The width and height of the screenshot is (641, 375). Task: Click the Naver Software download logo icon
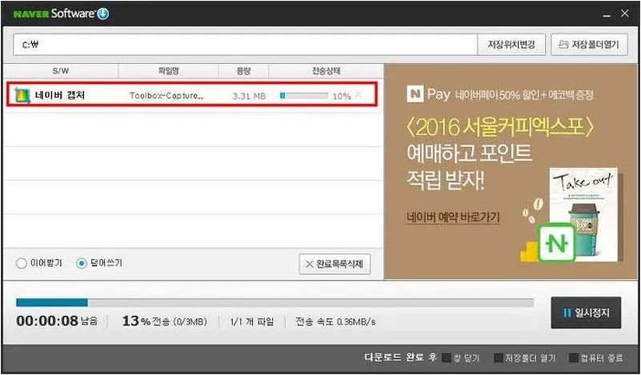point(103,14)
